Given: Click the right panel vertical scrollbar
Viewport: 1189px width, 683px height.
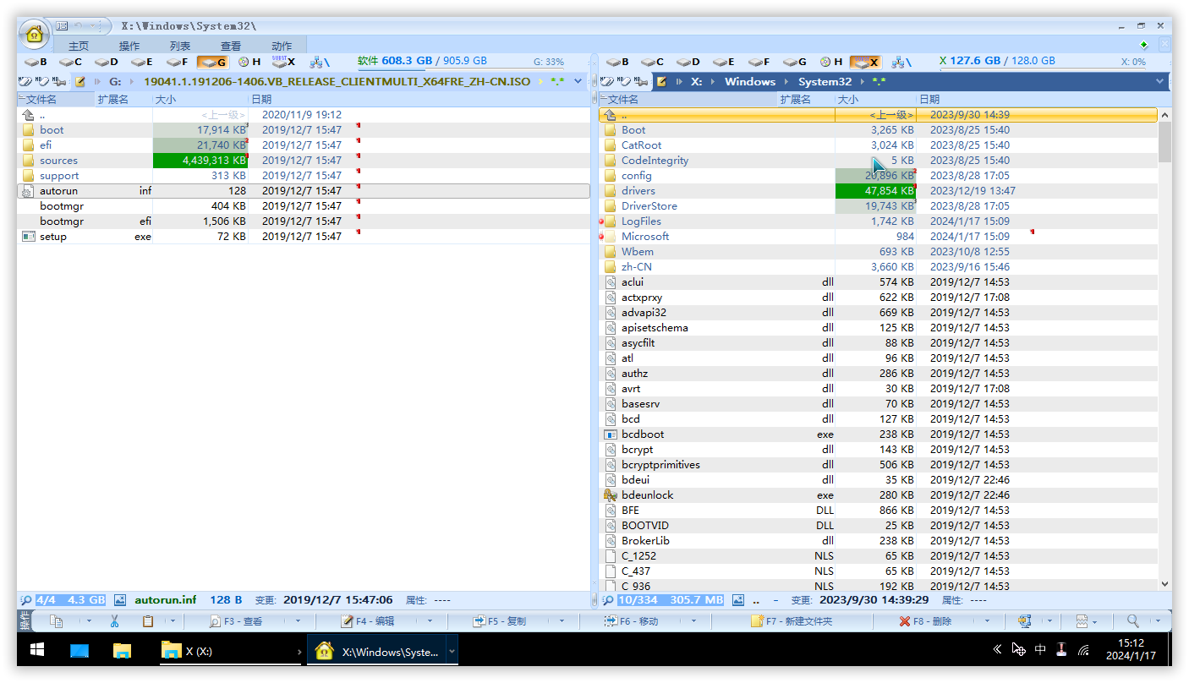Looking at the screenshot, I should [1164, 349].
